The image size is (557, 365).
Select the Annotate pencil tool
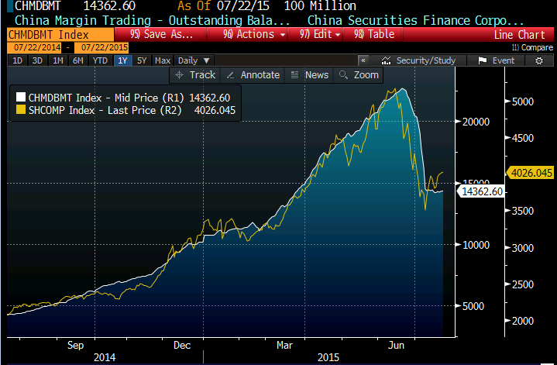(x=231, y=75)
